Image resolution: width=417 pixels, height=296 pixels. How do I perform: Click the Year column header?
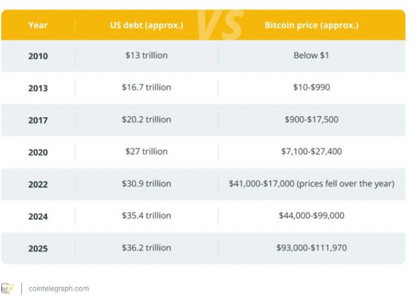37,25
